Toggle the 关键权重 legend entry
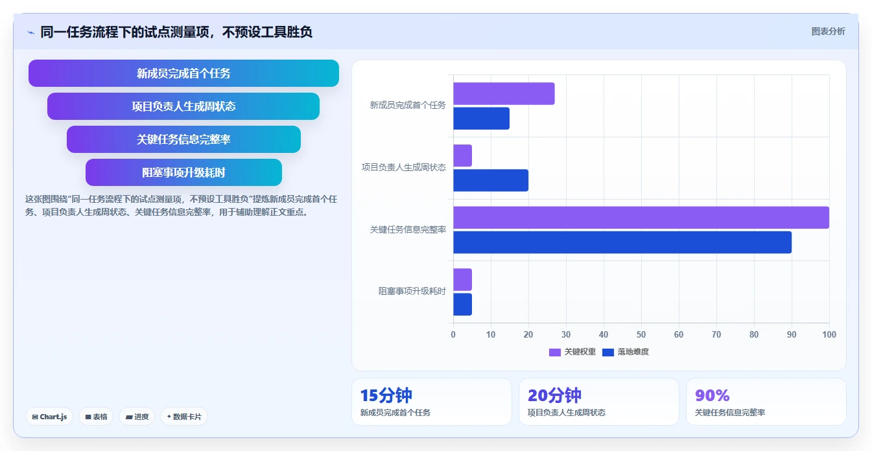This screenshot has width=872, height=451. click(x=572, y=352)
